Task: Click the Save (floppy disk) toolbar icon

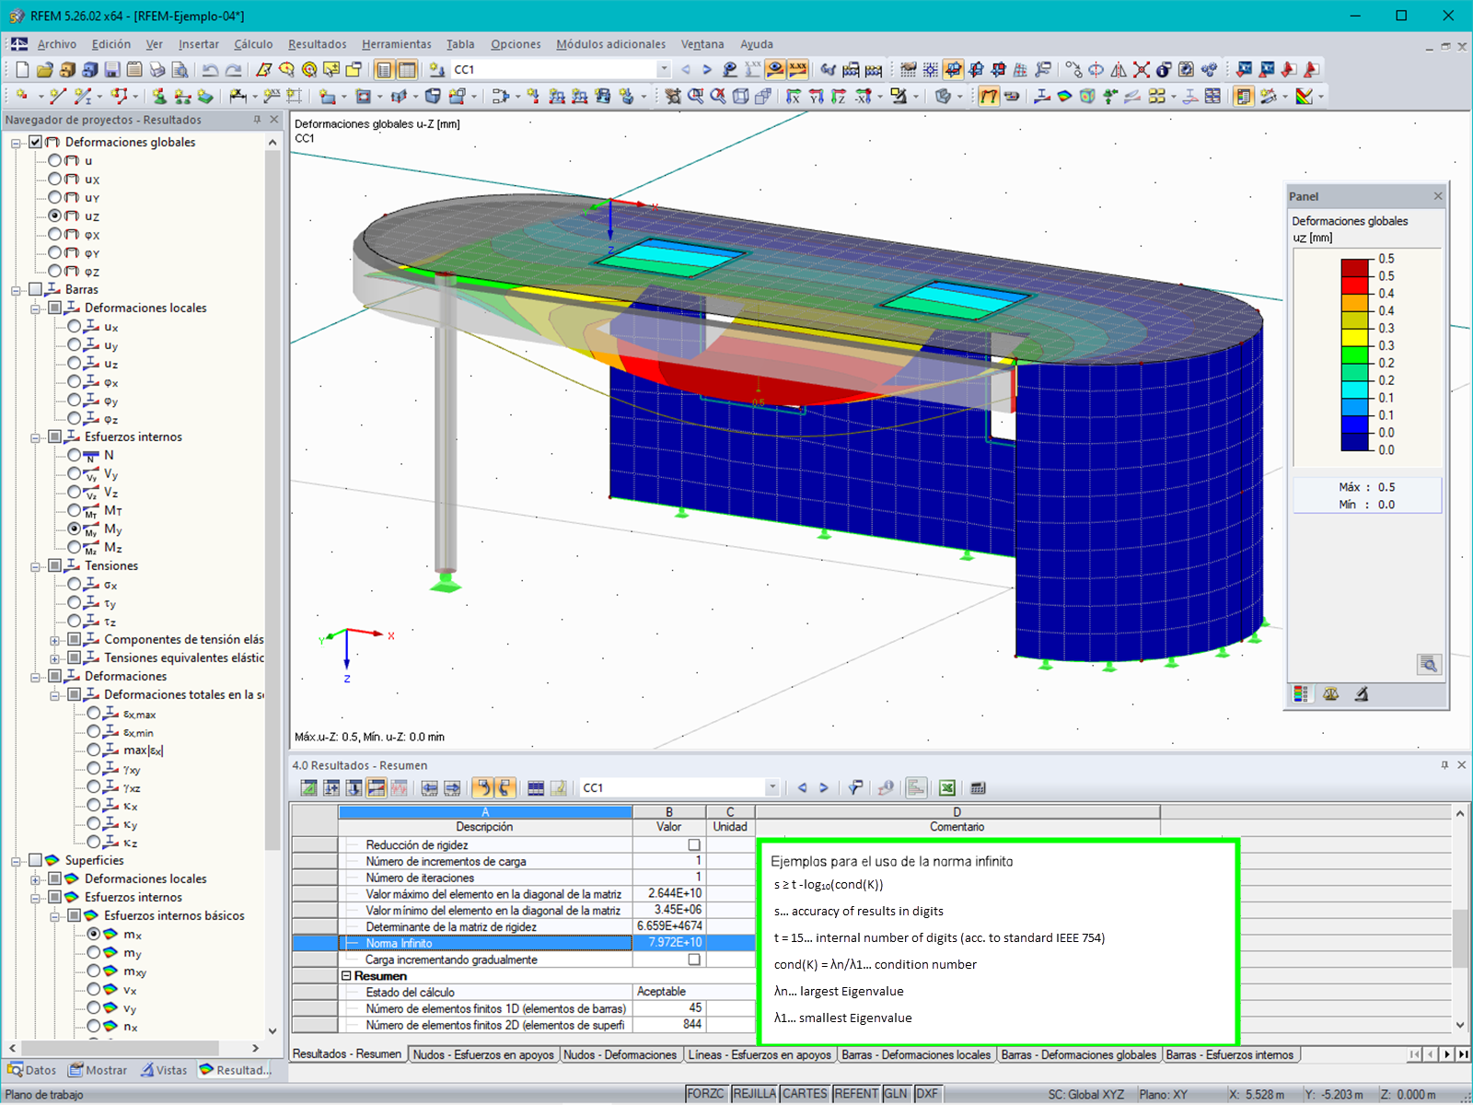Action: tap(112, 69)
